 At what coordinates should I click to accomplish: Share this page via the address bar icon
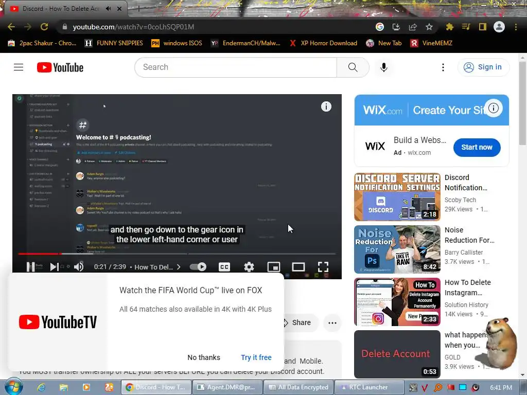tap(413, 27)
